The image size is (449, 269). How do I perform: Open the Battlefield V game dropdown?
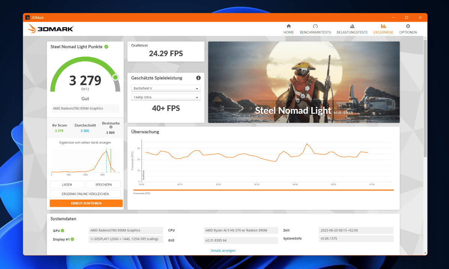(166, 88)
